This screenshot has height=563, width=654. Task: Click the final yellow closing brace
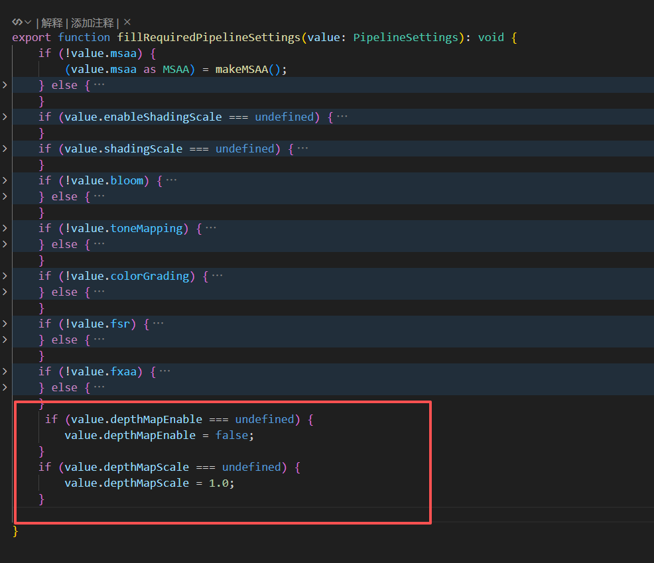click(x=15, y=531)
